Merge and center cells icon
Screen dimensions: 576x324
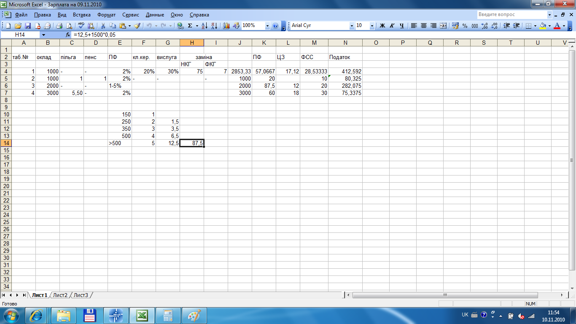click(x=443, y=26)
